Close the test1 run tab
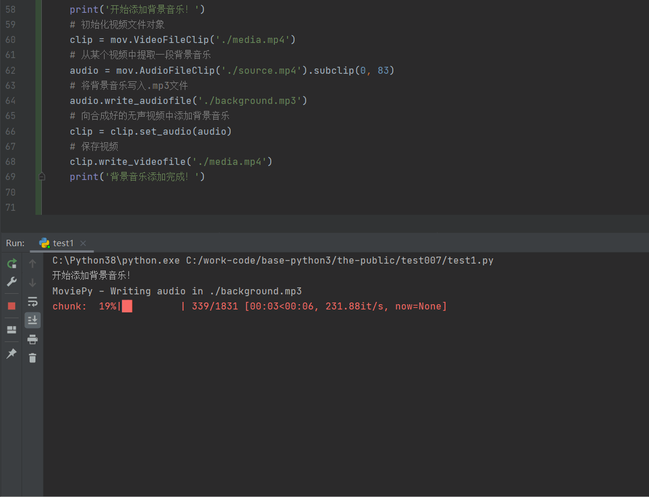 [83, 243]
